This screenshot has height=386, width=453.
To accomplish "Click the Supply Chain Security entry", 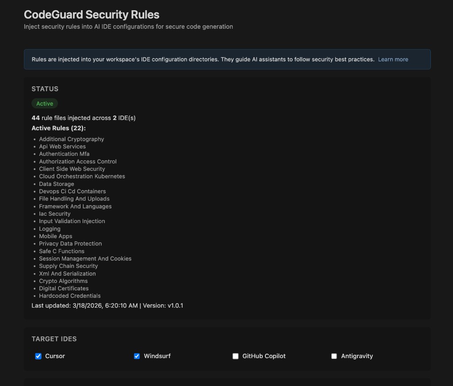I will [68, 266].
